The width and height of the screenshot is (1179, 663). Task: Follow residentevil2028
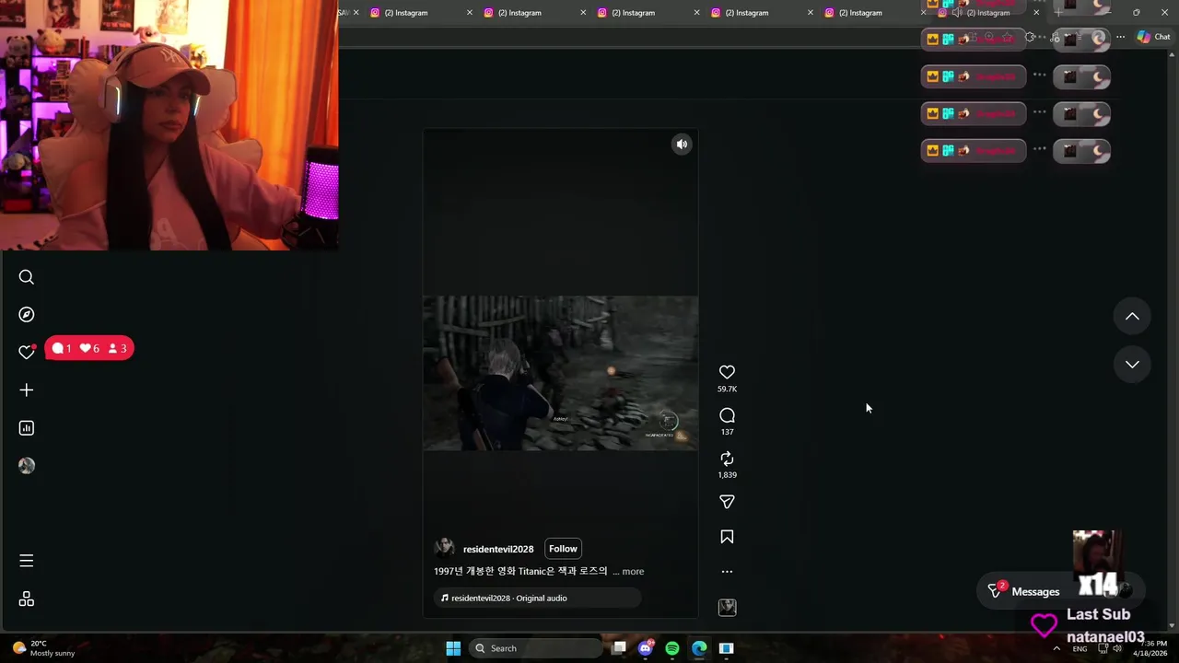click(563, 549)
